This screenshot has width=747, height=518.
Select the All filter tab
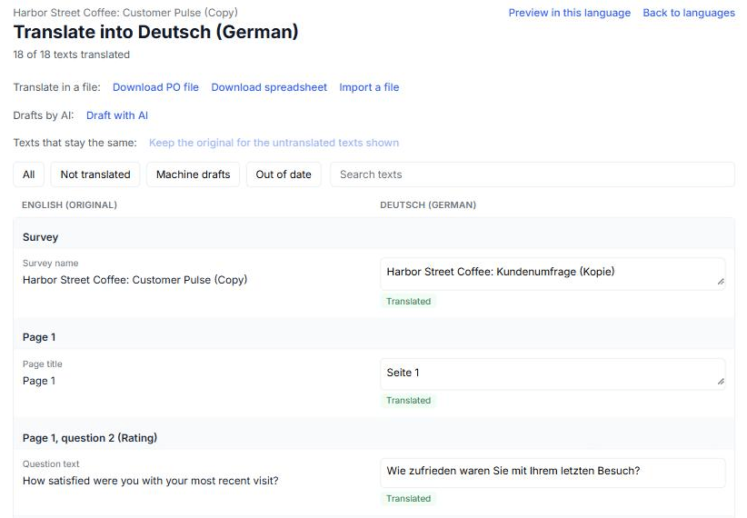pos(28,174)
